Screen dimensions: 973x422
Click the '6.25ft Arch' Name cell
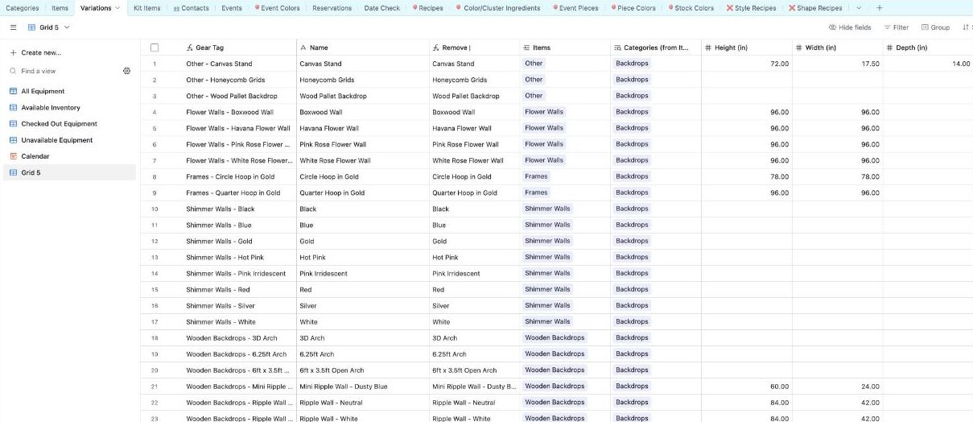pos(363,354)
